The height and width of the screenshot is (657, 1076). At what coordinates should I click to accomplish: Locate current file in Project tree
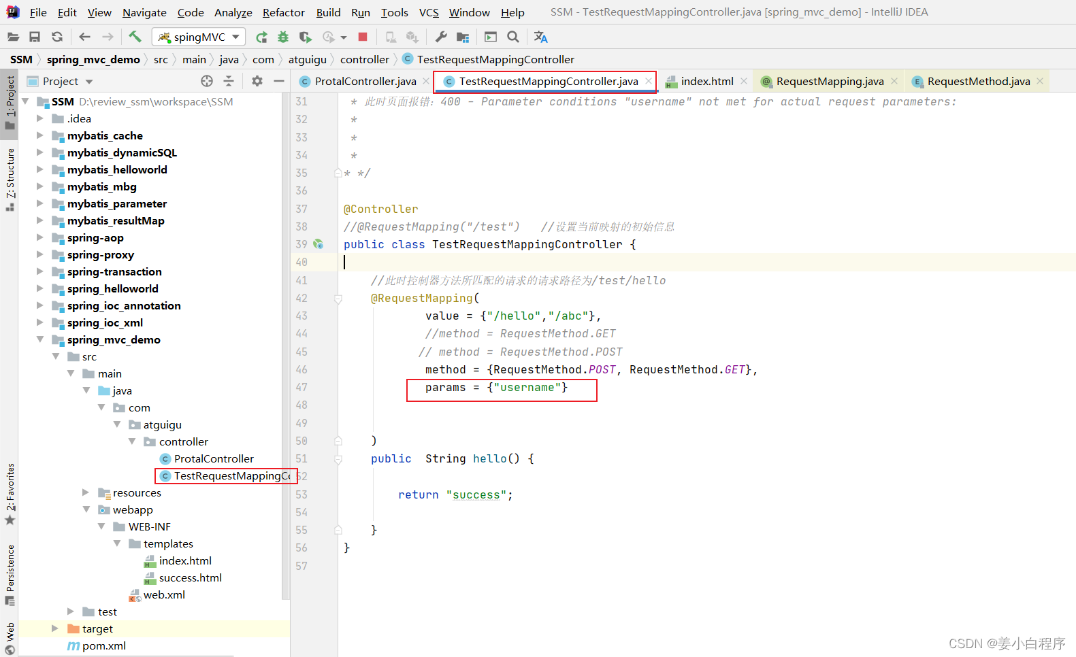207,81
